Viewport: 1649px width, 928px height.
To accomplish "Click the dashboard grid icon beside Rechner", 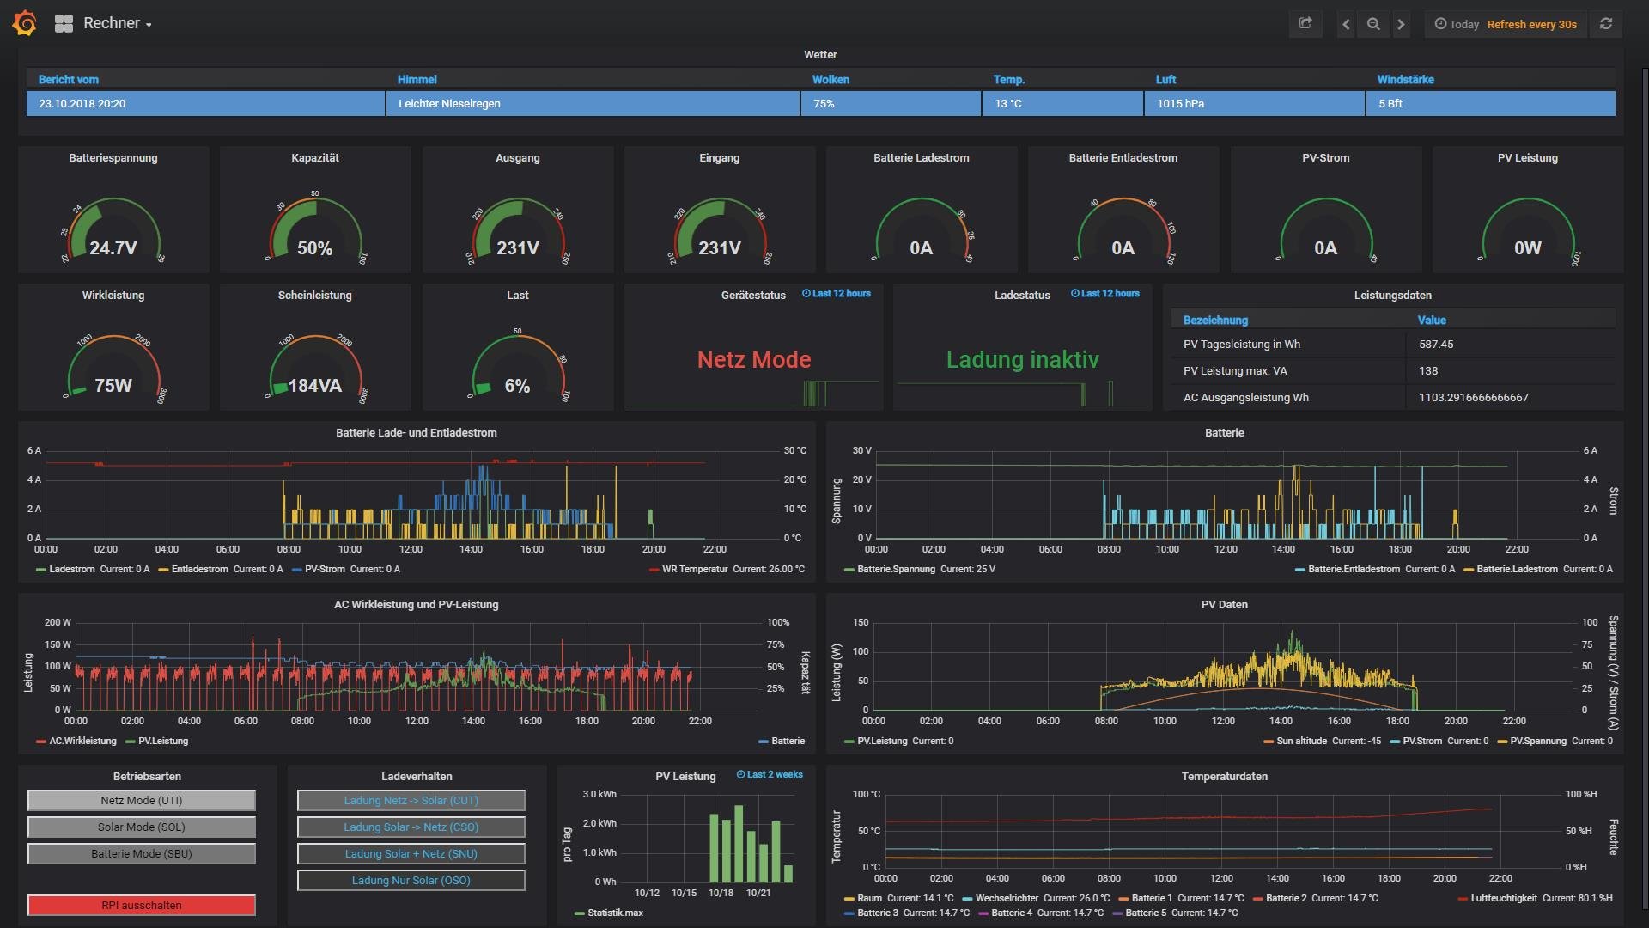I will click(x=64, y=24).
